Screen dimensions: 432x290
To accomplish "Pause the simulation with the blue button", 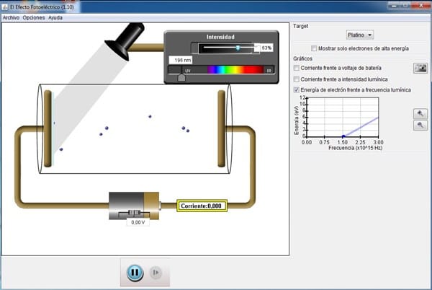I will [x=134, y=273].
